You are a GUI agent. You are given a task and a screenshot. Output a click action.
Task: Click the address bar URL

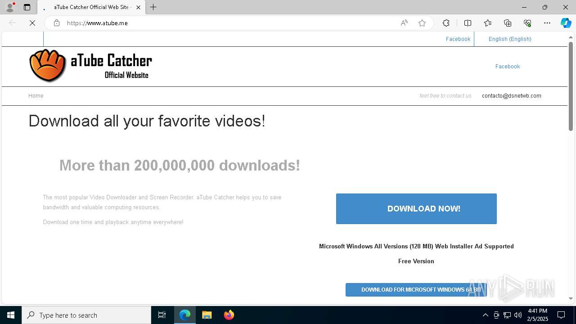pyautogui.click(x=97, y=23)
